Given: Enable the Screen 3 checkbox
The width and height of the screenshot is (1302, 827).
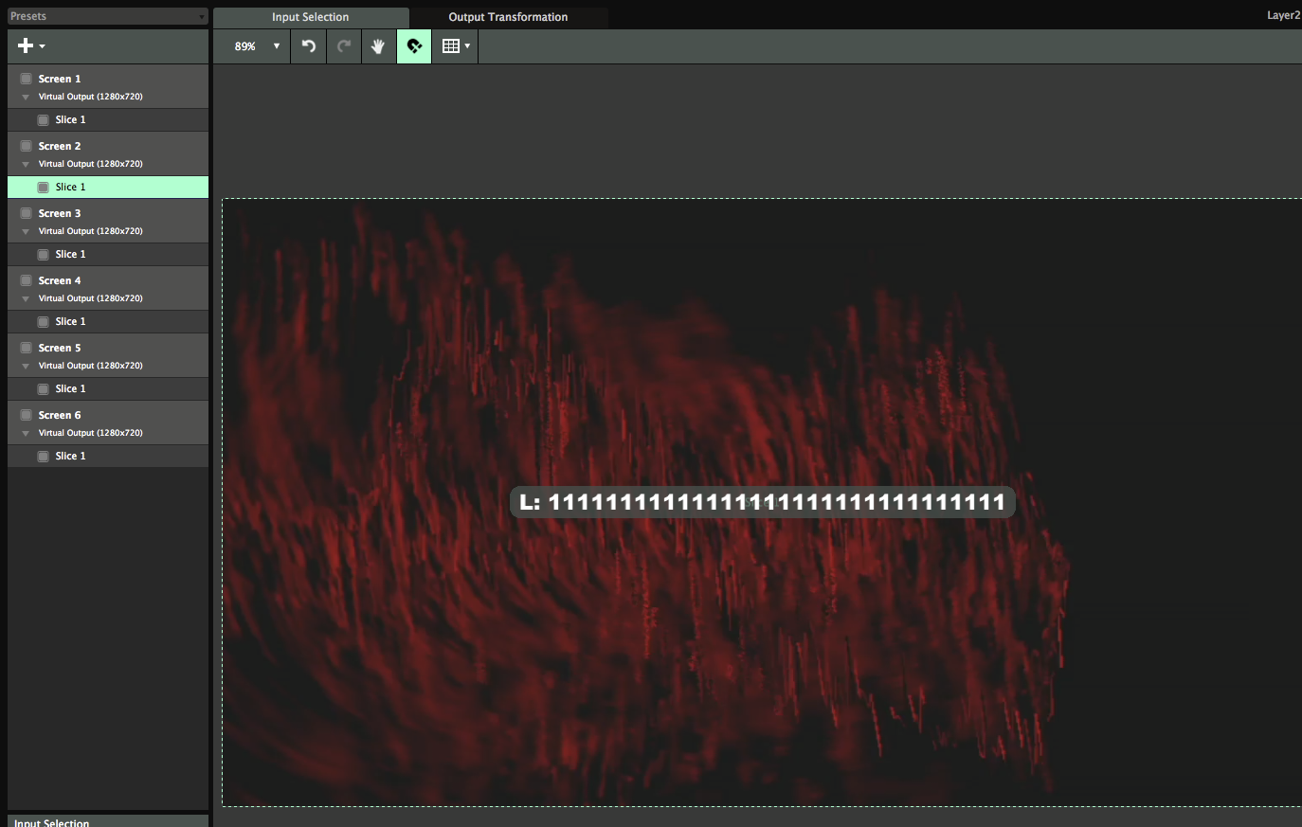Looking at the screenshot, I should click(x=27, y=213).
